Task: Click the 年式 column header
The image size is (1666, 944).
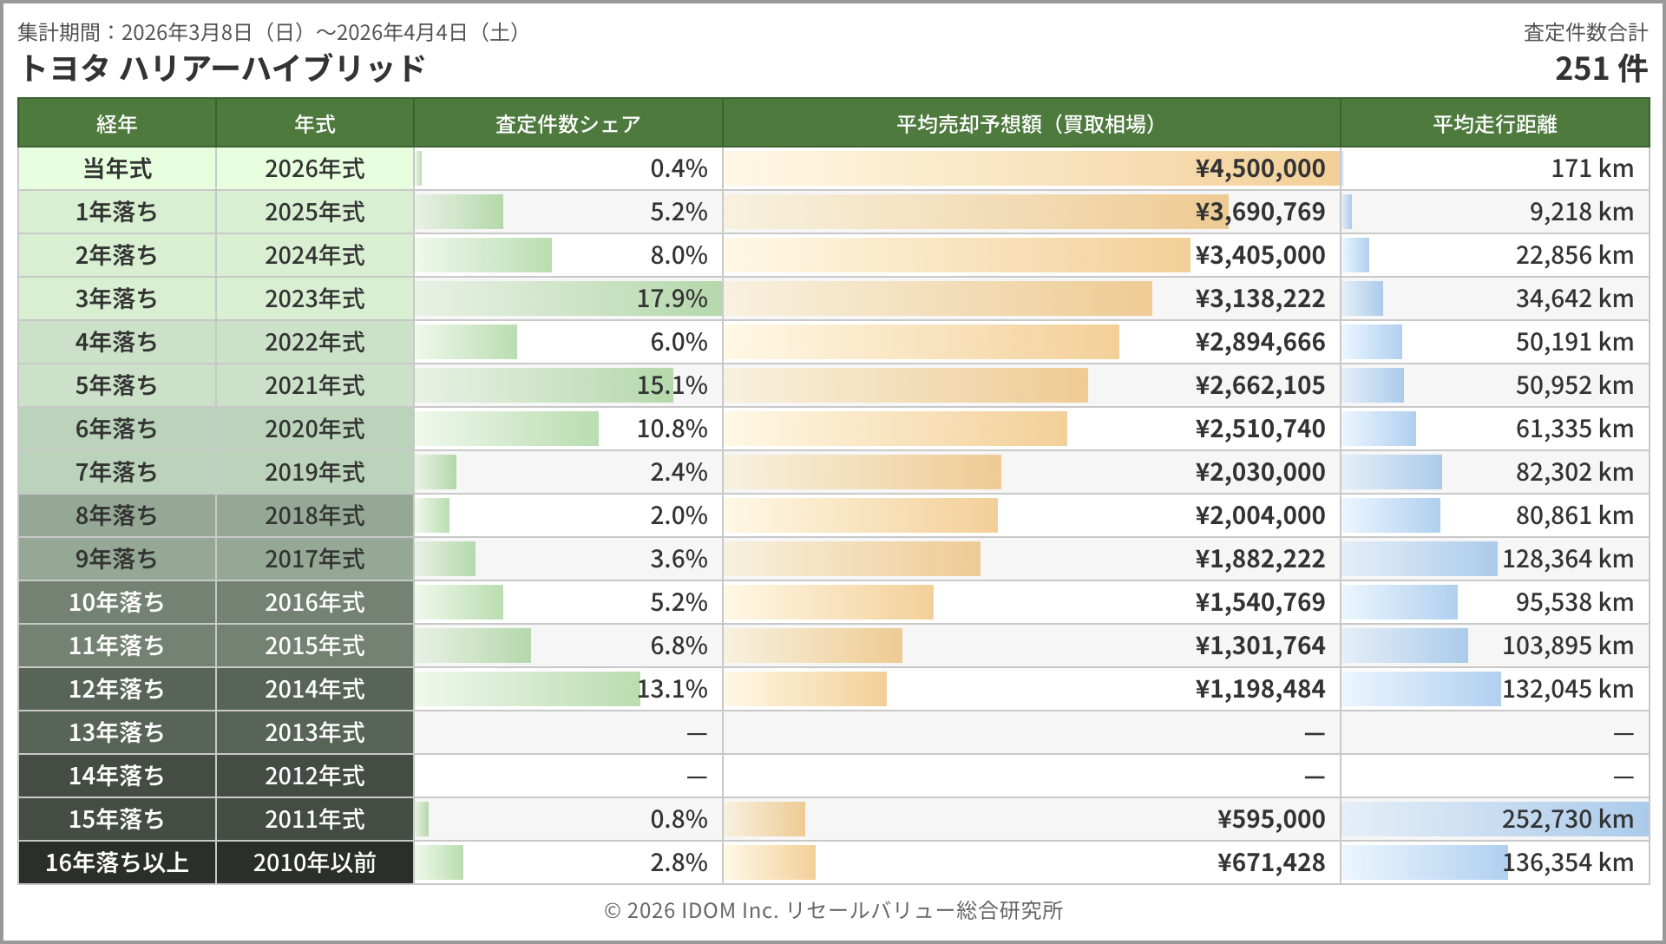Action: 315,124
